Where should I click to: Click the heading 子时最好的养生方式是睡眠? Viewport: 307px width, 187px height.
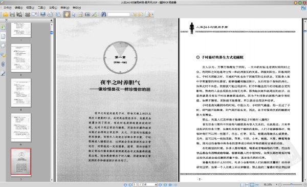(x=223, y=57)
